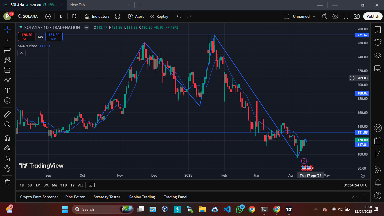Add an order at the 209.83 price plus

tap(352, 78)
